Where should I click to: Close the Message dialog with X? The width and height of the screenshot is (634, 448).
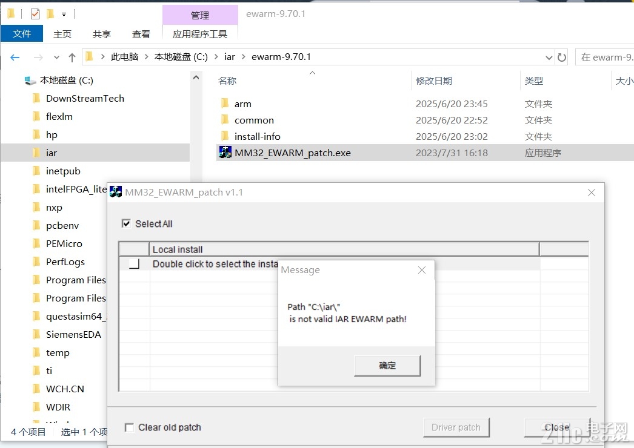pyautogui.click(x=422, y=270)
